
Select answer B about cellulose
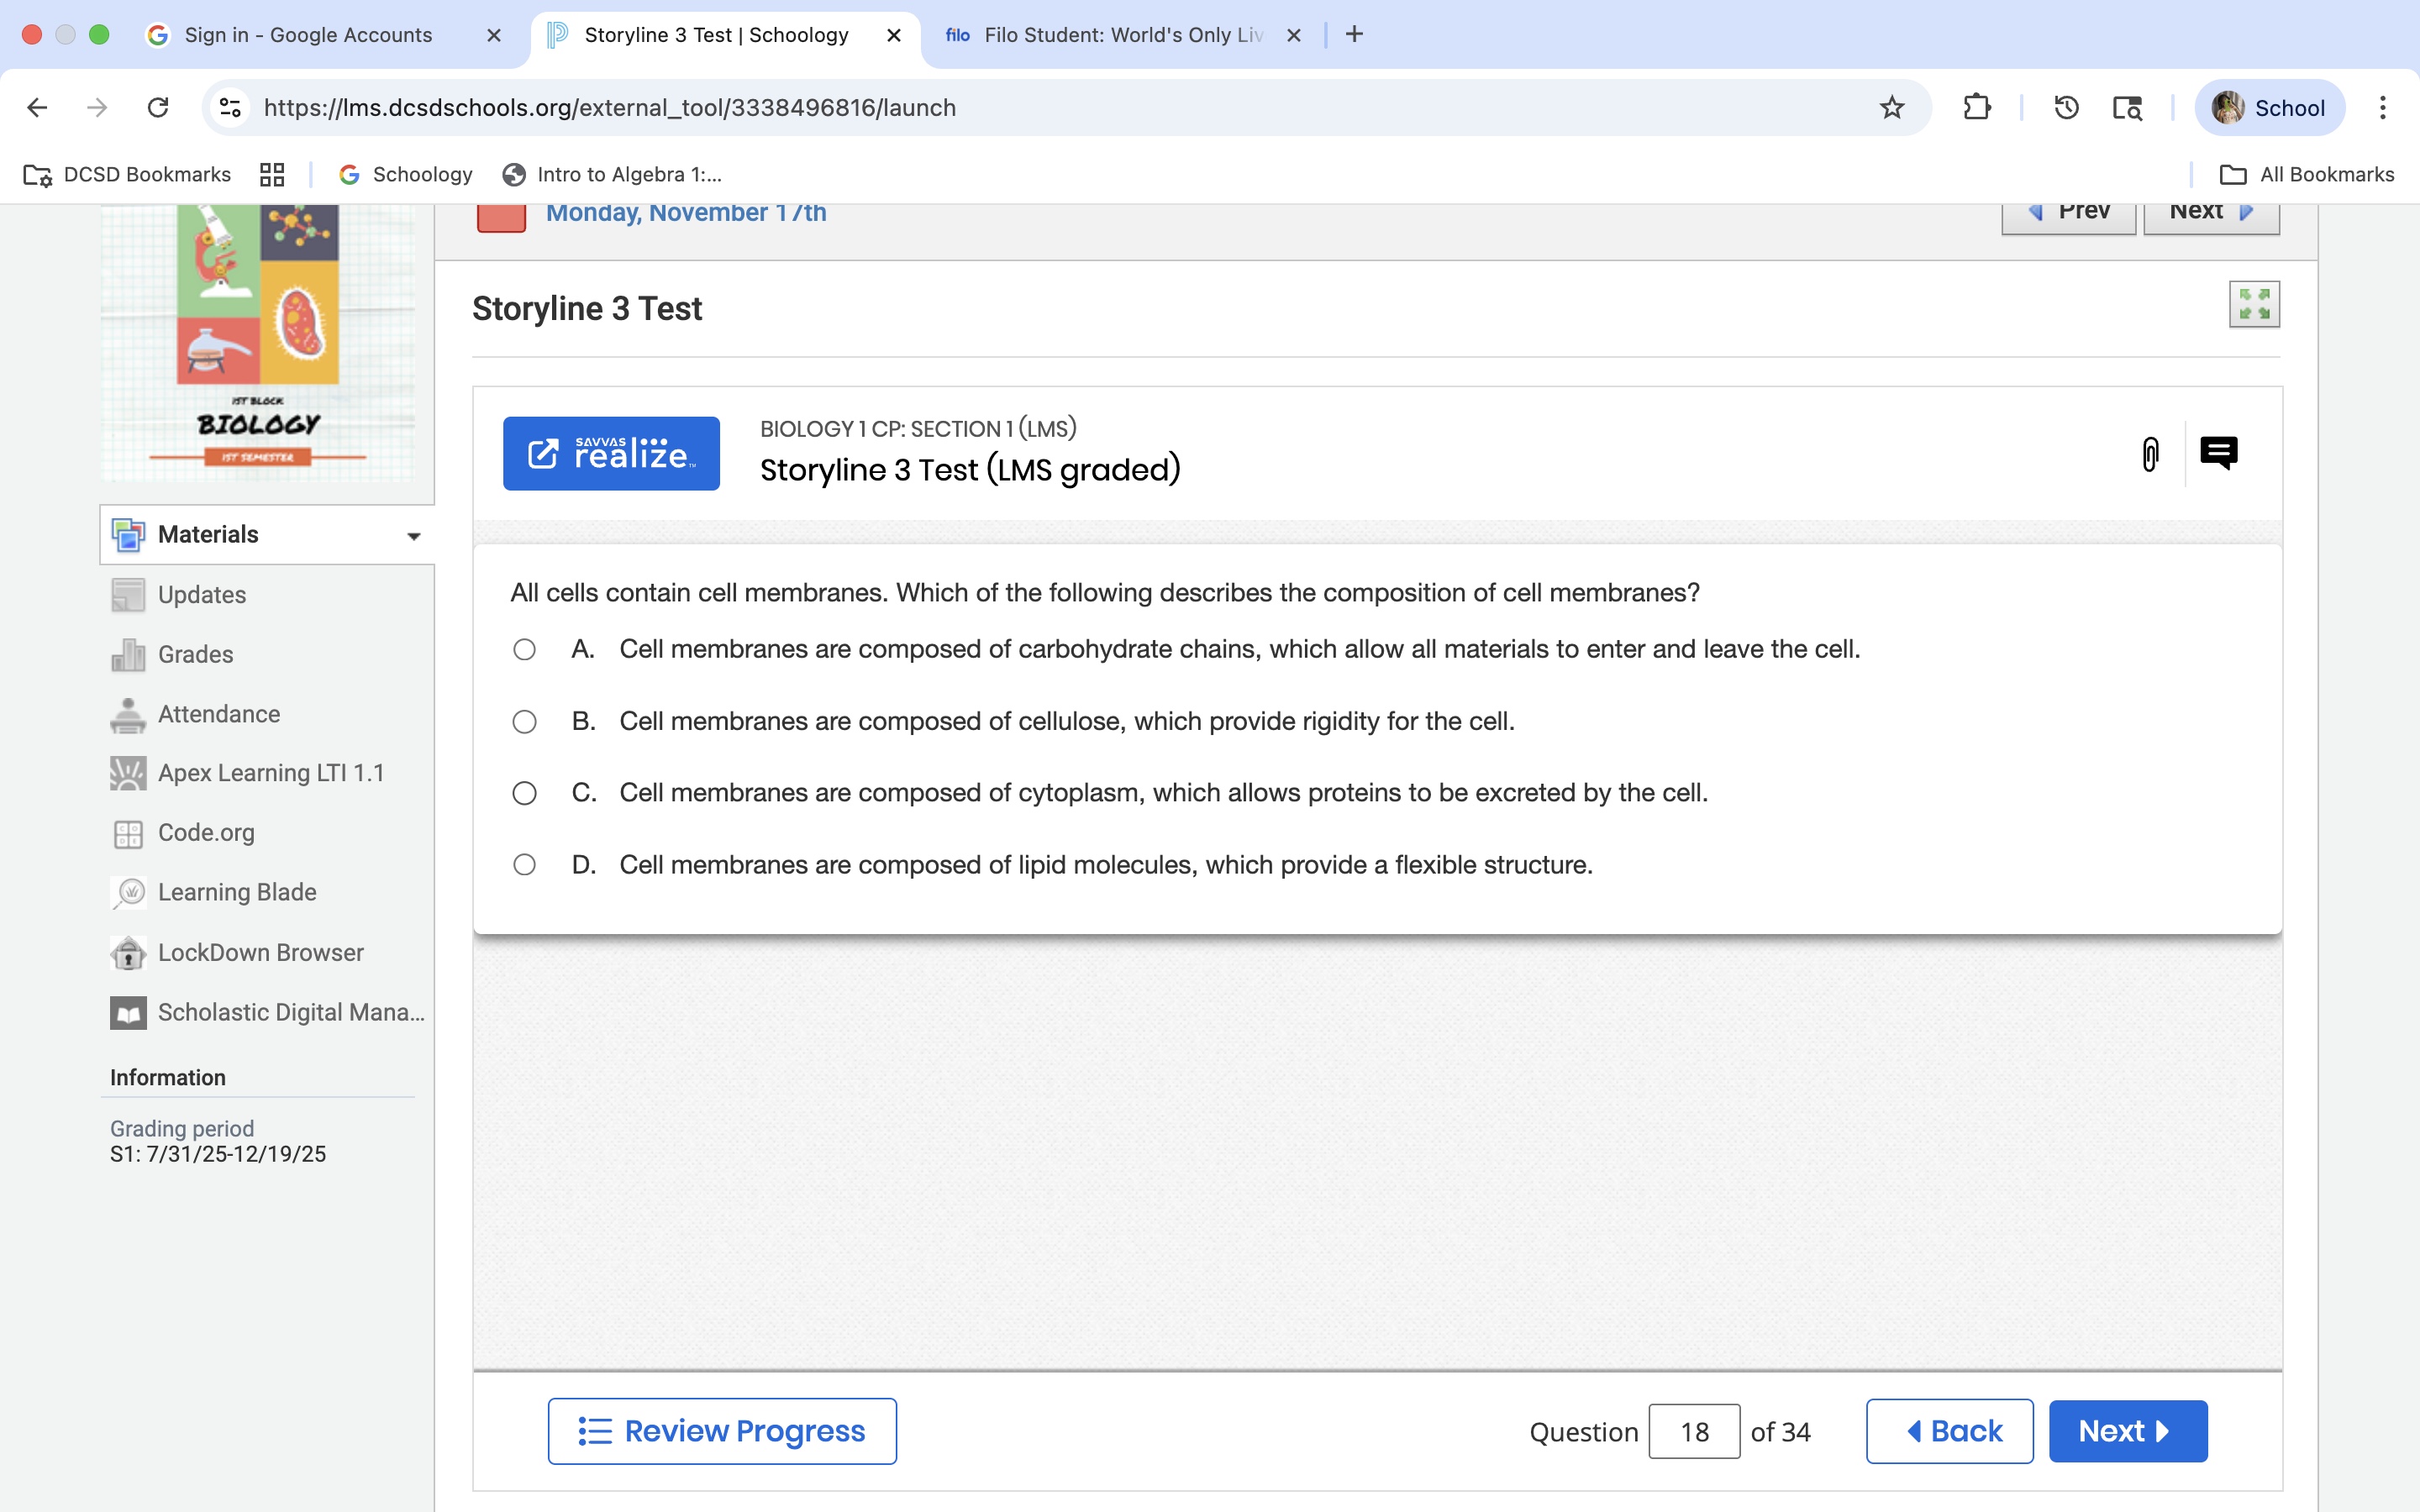pyautogui.click(x=524, y=722)
